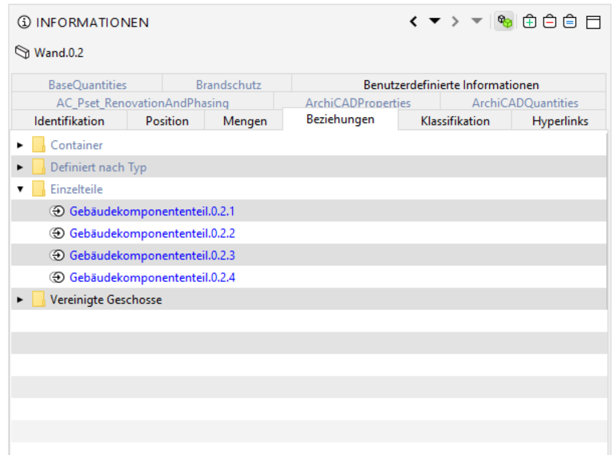Toggle the green cube selection sync icon
This screenshot has width=616, height=455.
504,21
